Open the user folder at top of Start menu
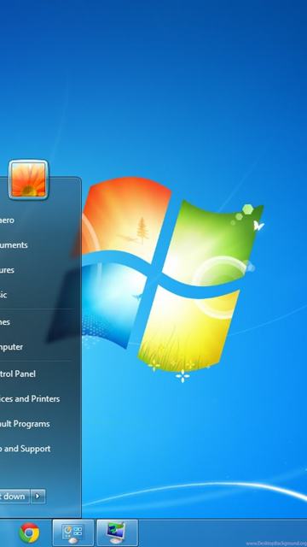307x547 pixels. tap(7, 221)
